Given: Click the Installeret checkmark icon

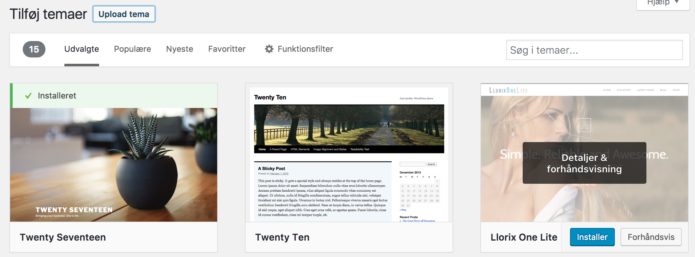Looking at the screenshot, I should pyautogui.click(x=28, y=96).
